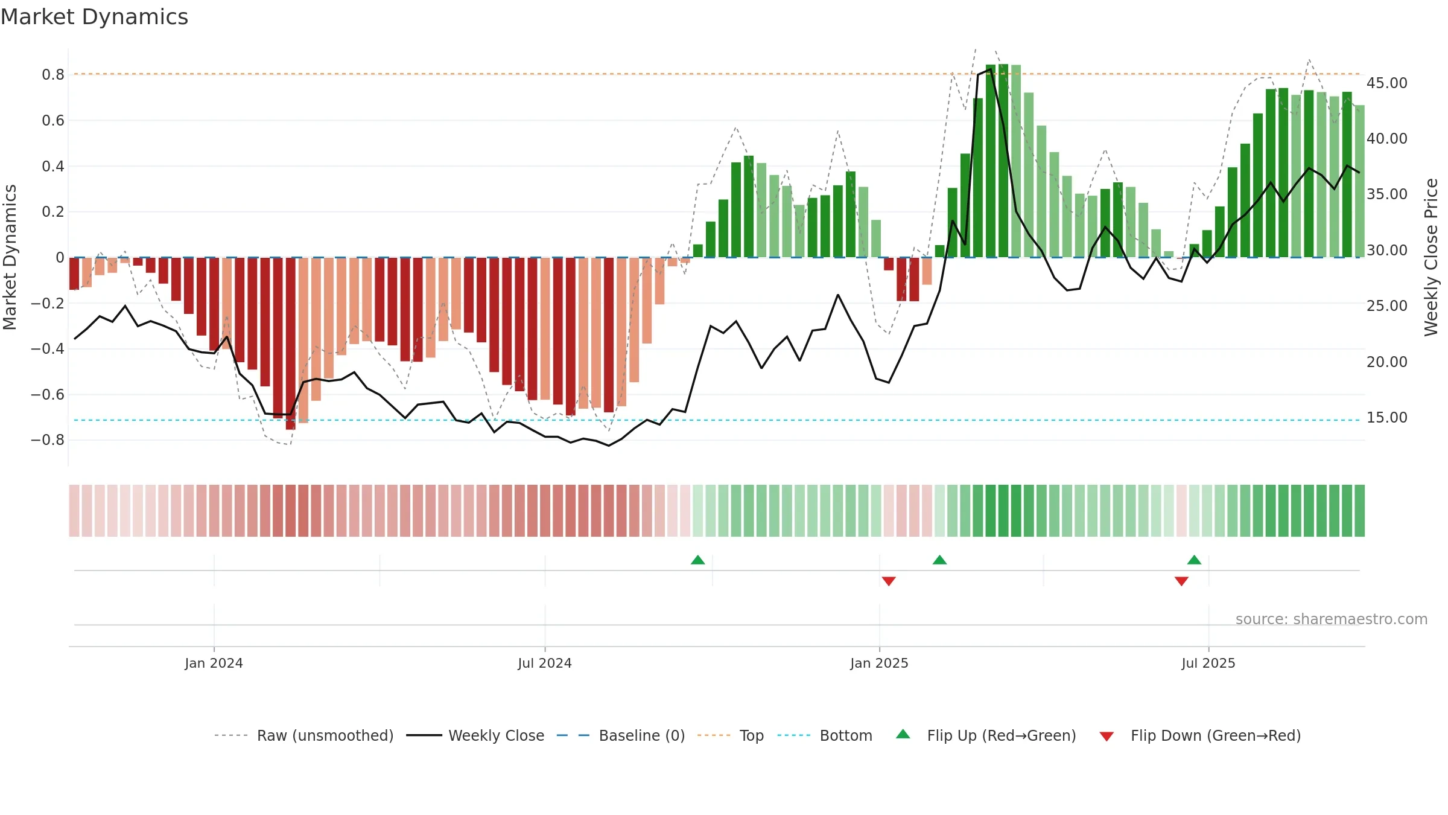The width and height of the screenshot is (1448, 815).
Task: Toggle Flip Down (Green→Red) legend entry
Action: coord(1200,735)
